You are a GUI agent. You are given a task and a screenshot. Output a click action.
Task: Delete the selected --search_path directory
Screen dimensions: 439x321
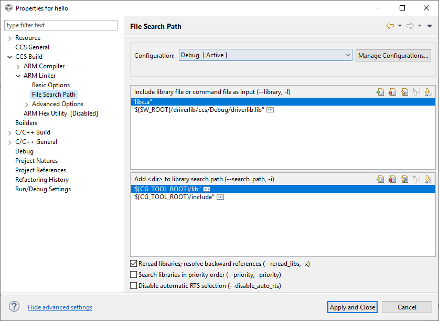click(x=392, y=179)
